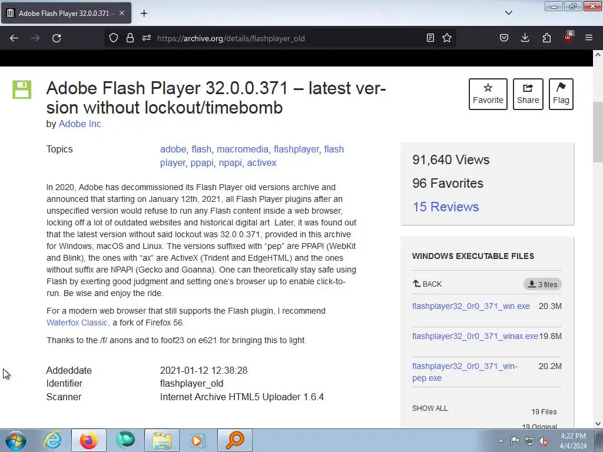
Task: Flag this item with the Flag button
Action: (561, 94)
